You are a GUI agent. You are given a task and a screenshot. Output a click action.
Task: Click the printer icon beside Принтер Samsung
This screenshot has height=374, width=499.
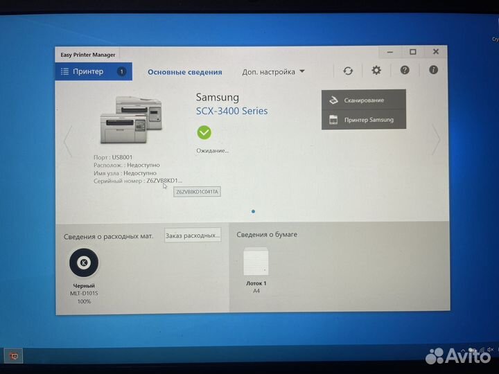click(x=333, y=120)
